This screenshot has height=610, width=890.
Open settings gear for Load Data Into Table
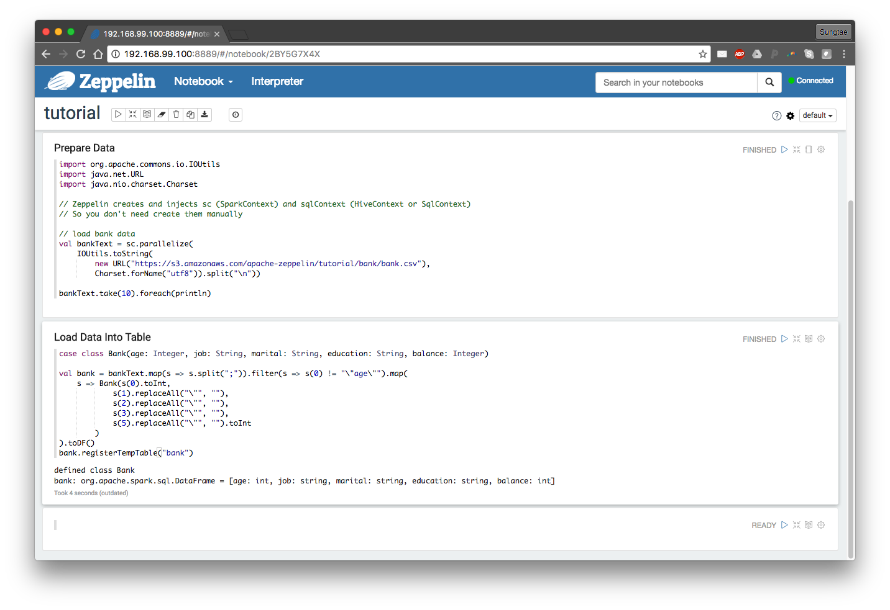tap(821, 339)
